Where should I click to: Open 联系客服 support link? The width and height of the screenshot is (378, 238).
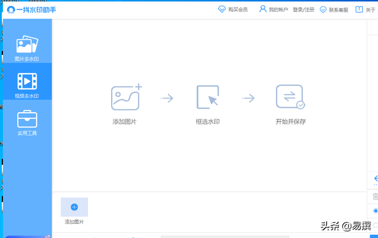tap(338, 10)
